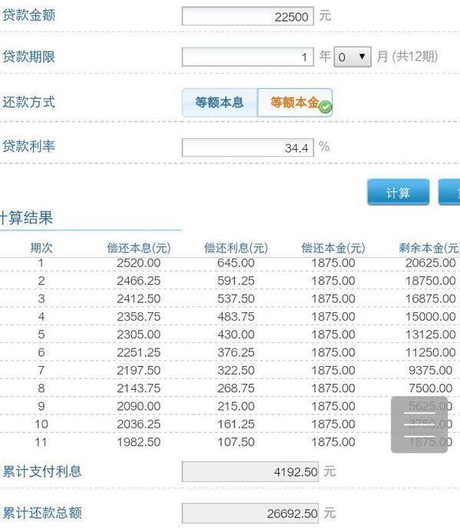Click the 期次 column header
The height and width of the screenshot is (528, 460).
(x=41, y=248)
